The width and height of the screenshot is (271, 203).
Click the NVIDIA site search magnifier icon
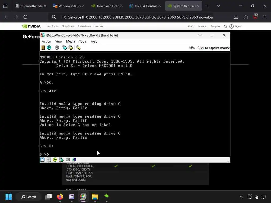pyautogui.click(x=225, y=26)
